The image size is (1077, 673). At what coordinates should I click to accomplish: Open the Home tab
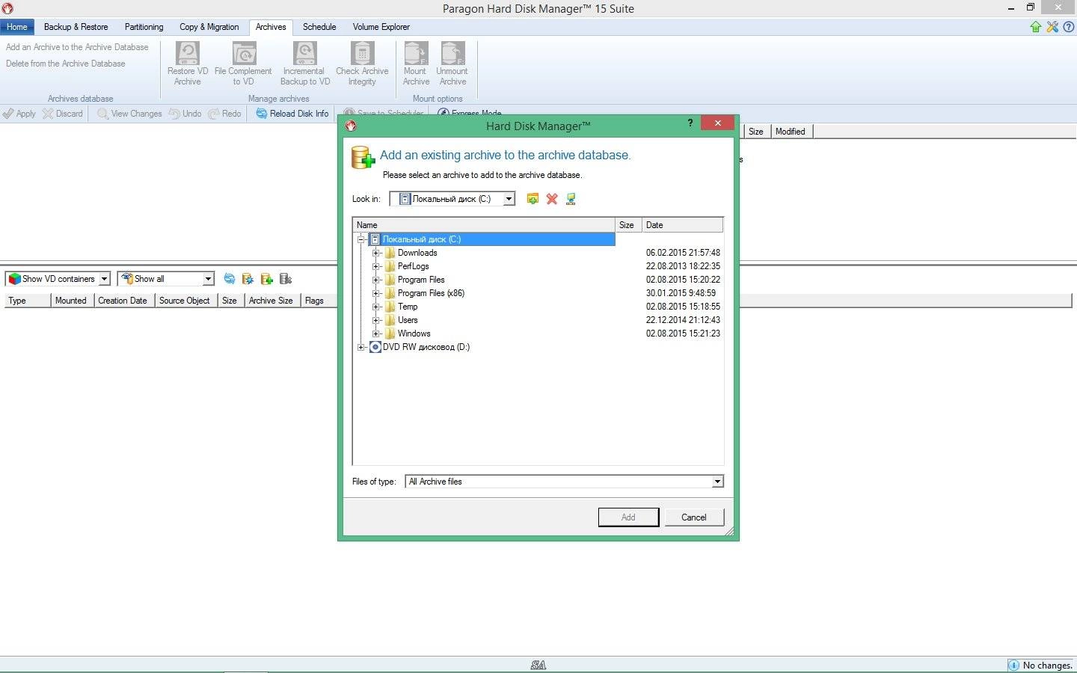click(x=17, y=27)
